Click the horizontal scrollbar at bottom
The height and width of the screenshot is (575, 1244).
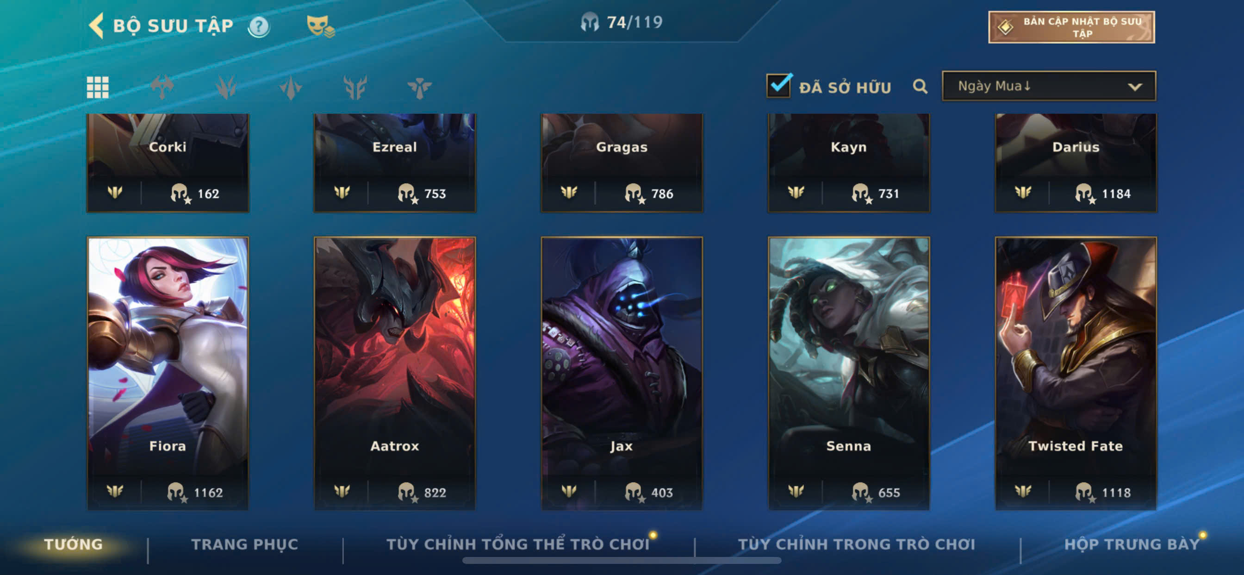click(x=622, y=561)
